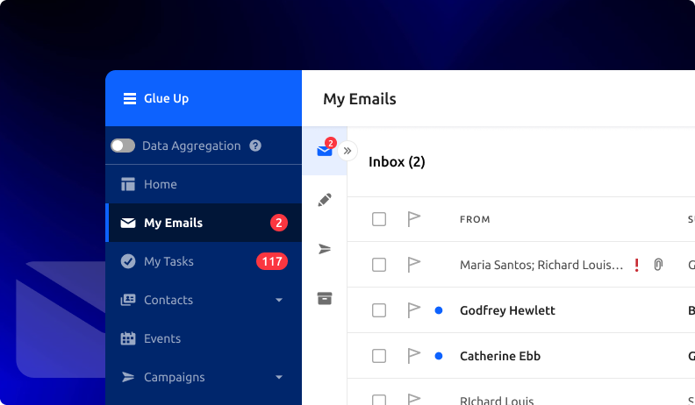Screen dimensions: 695x405
Task: Expand the mail folder panel with double chevron
Action: [x=347, y=151]
